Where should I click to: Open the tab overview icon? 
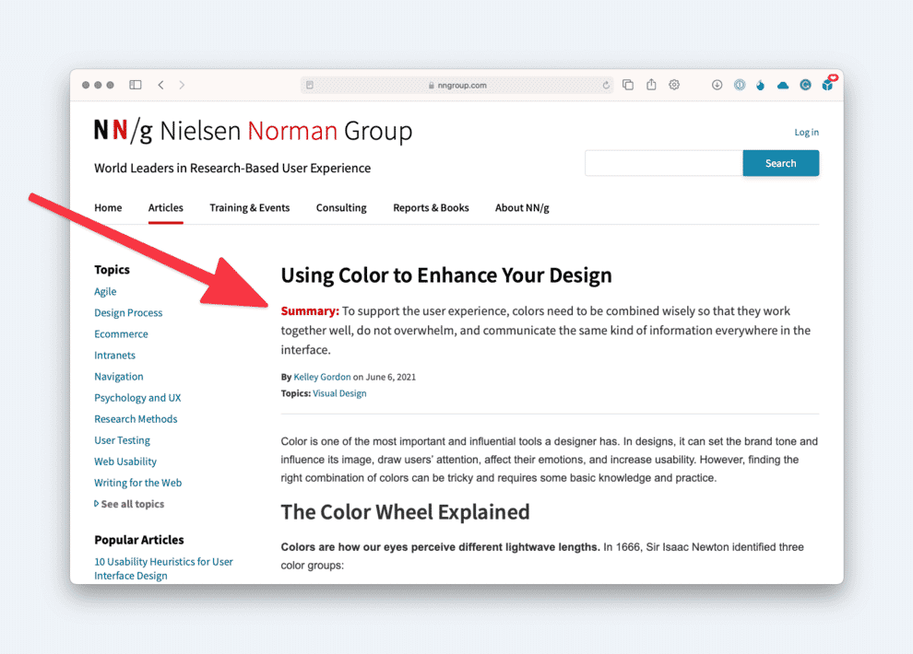tap(628, 85)
